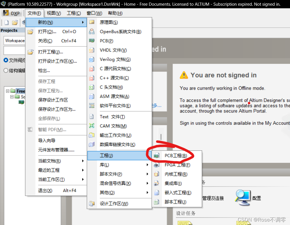Choose 保存设计工作区 from the File menu
This screenshot has height=225, width=290.
[x=56, y=100]
